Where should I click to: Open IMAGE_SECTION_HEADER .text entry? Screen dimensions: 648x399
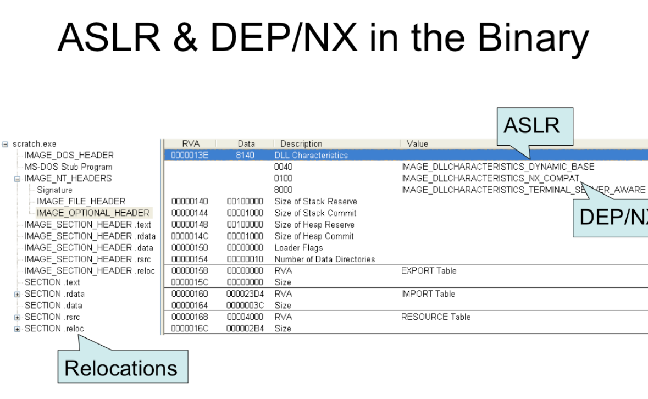click(87, 225)
